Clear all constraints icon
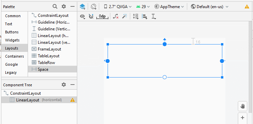 (x=116, y=16)
